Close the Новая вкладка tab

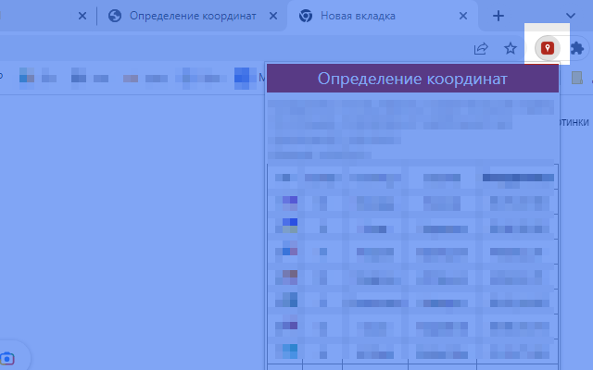(x=463, y=16)
